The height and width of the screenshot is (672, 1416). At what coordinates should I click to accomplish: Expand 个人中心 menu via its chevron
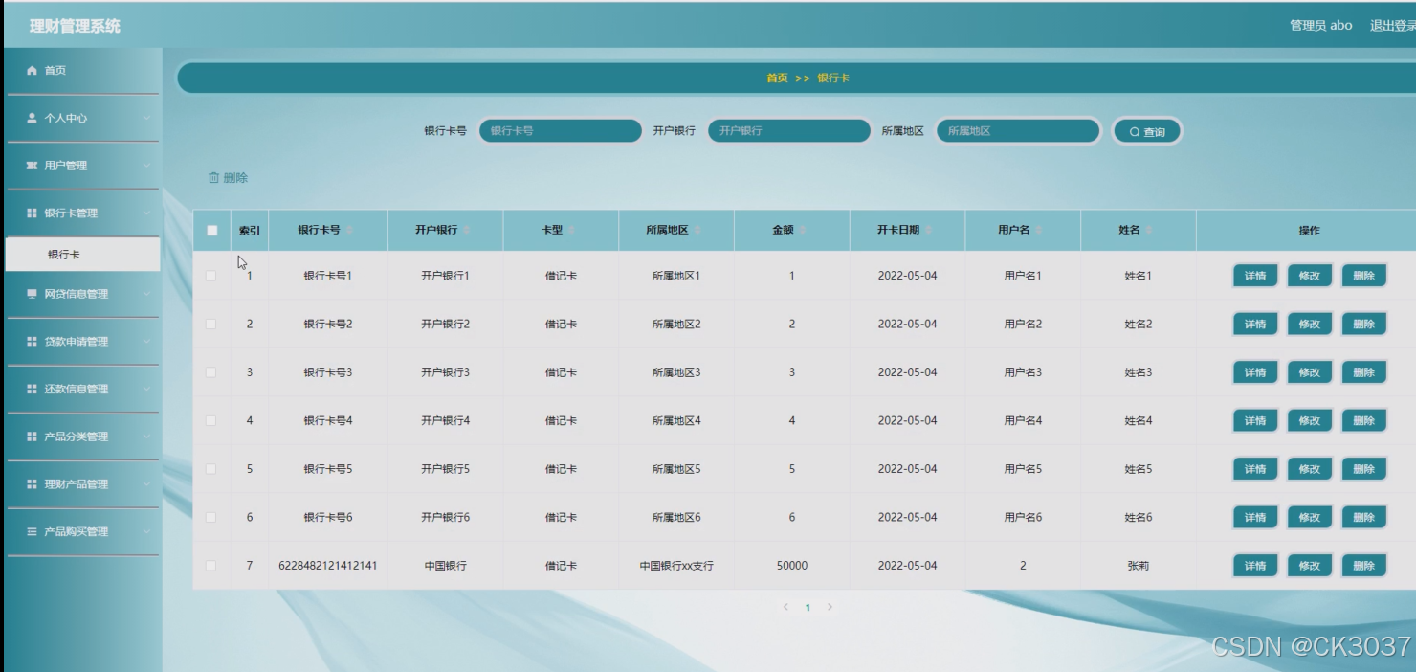pyautogui.click(x=146, y=118)
